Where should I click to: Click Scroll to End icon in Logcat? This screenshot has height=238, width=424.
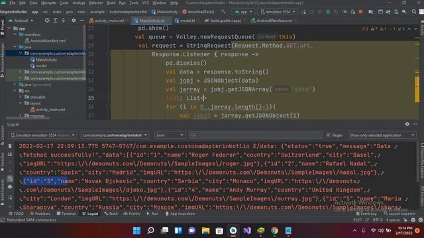click(10, 154)
